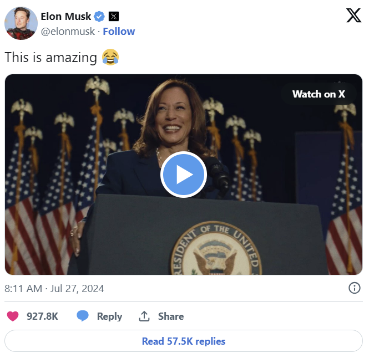Click the Watch on X button
Viewport: 369px width, 353px height.
click(x=319, y=94)
